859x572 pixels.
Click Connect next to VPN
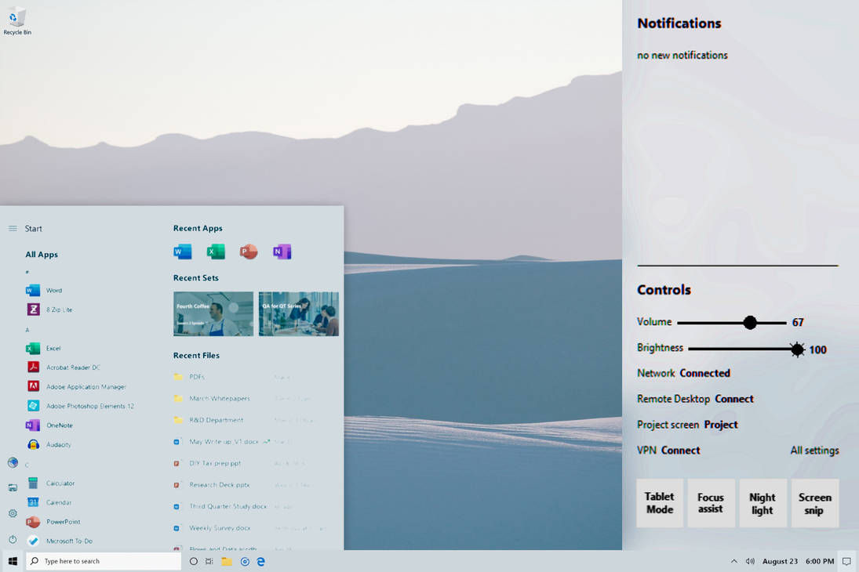pos(680,451)
